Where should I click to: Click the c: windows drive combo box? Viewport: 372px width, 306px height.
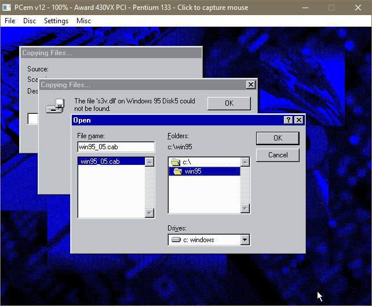209,240
